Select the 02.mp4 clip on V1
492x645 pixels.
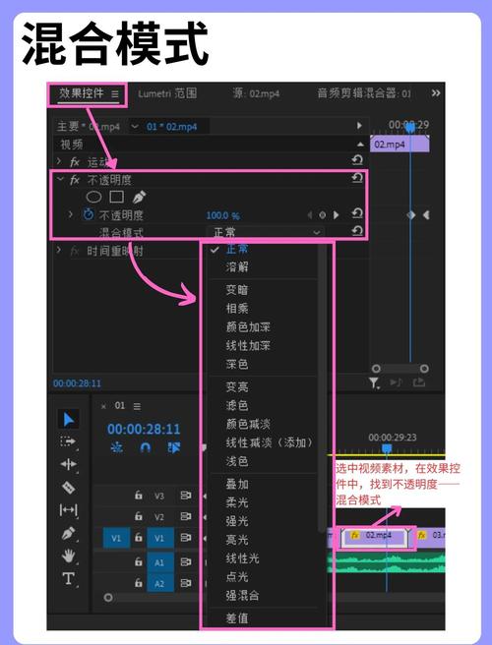coord(375,536)
